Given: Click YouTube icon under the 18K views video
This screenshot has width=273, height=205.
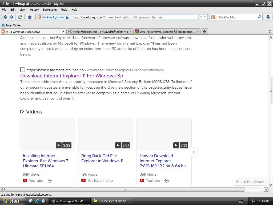Looking at the screenshot, I should point(83,180).
